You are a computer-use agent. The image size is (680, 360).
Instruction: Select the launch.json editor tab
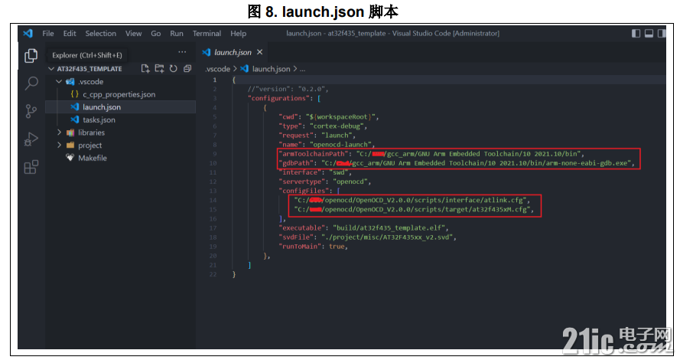pos(233,52)
